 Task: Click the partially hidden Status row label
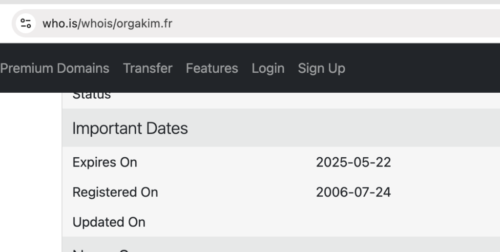tap(91, 96)
